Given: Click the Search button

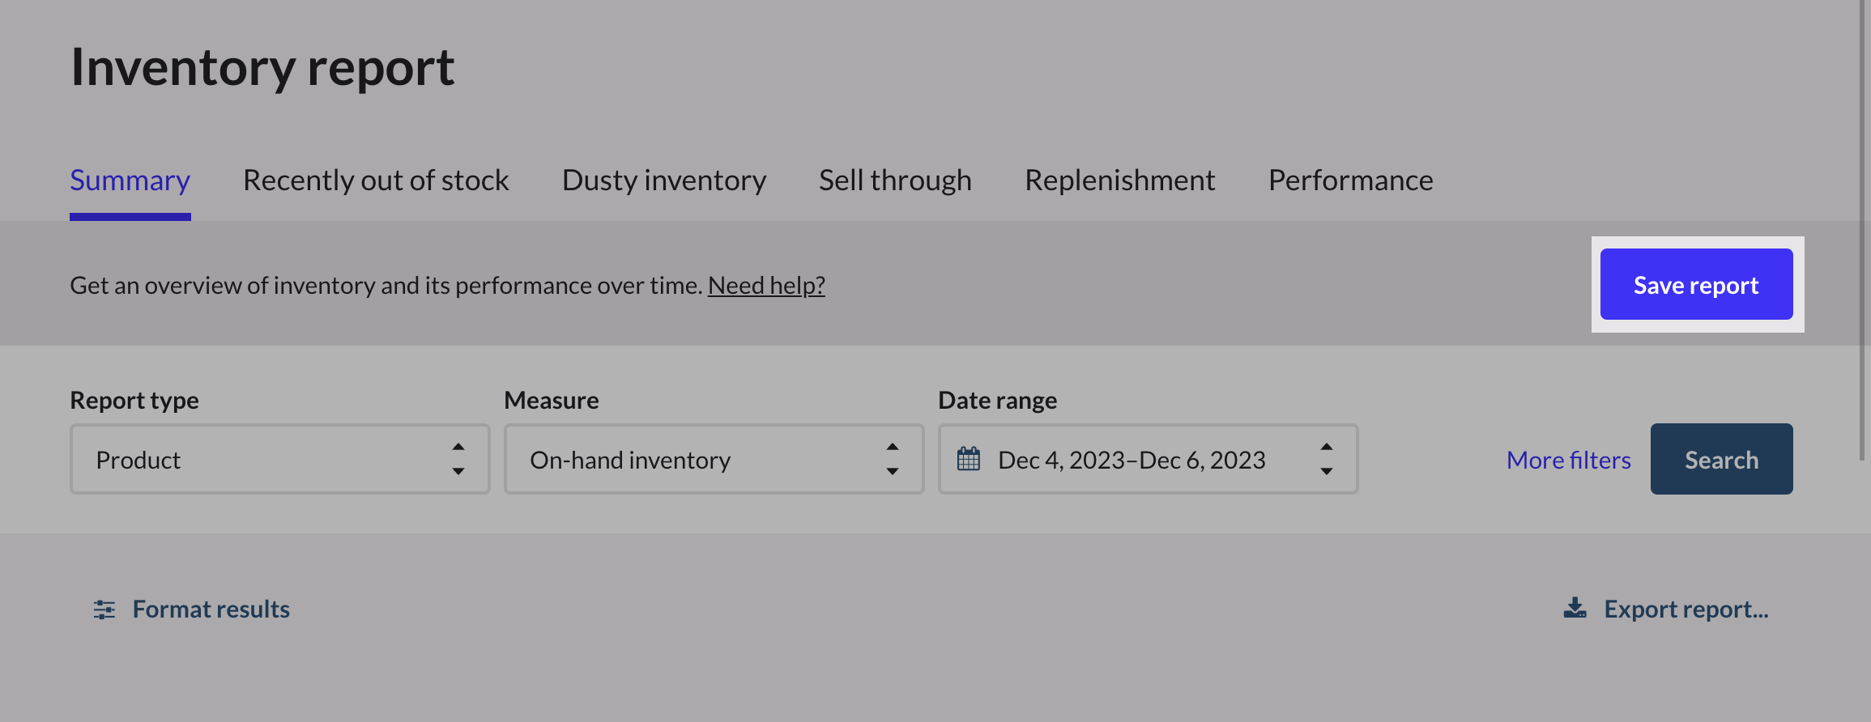Looking at the screenshot, I should tap(1721, 459).
